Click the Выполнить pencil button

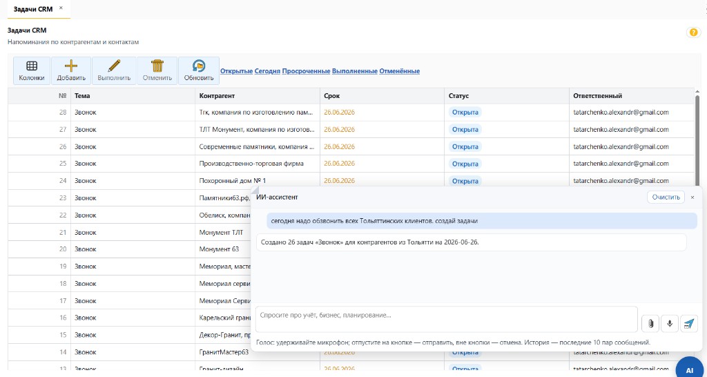(x=114, y=71)
